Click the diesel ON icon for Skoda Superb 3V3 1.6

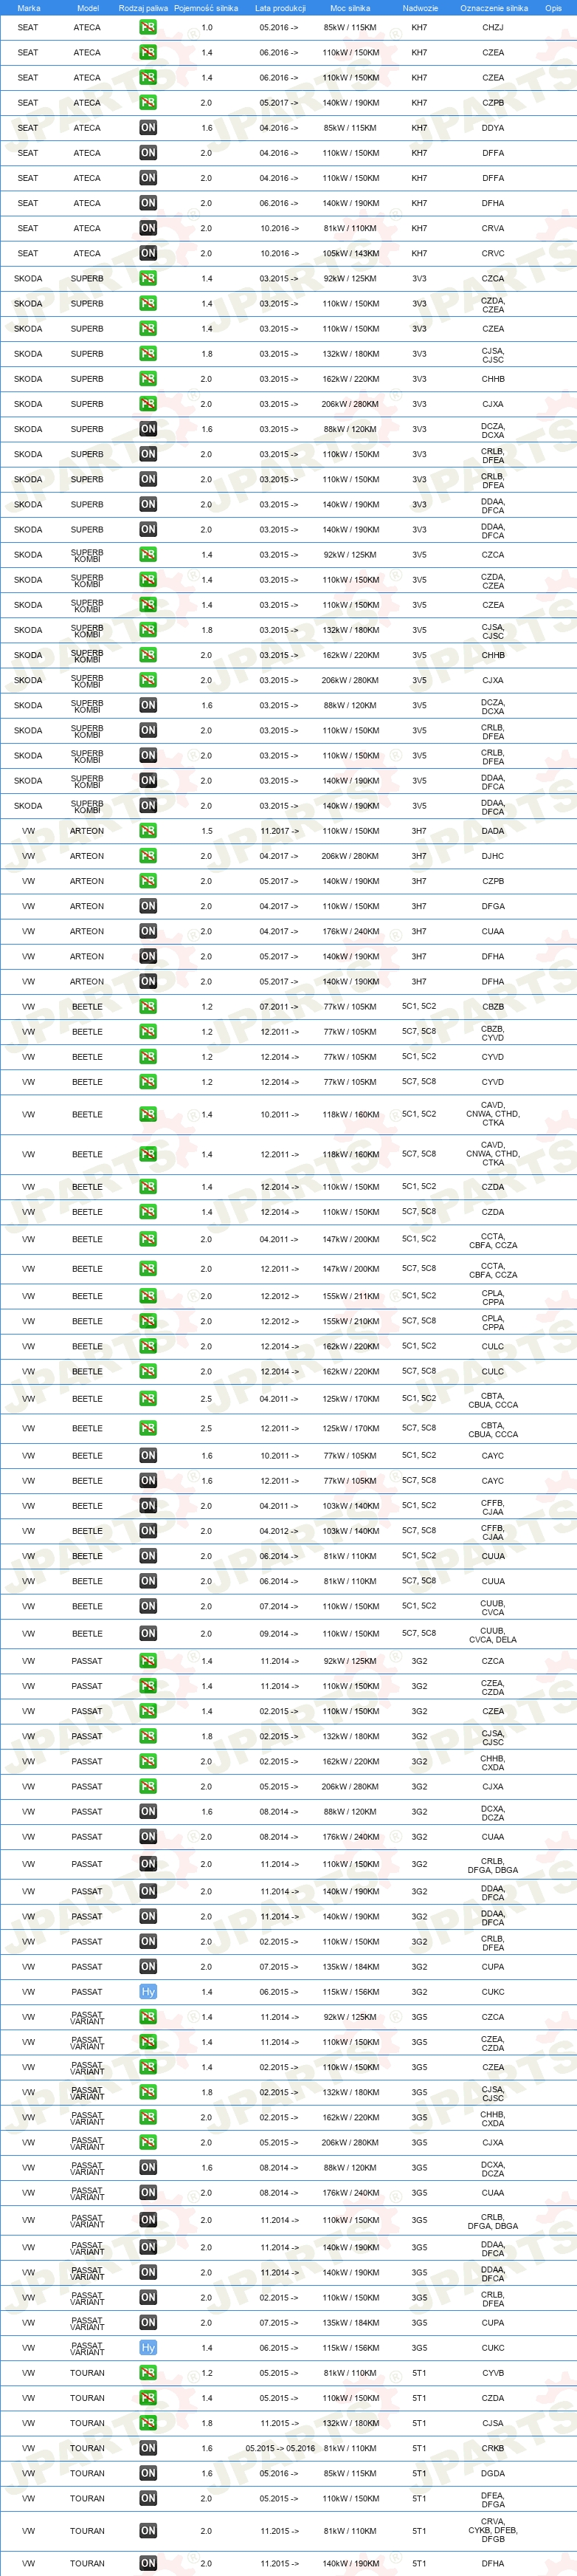tap(148, 429)
